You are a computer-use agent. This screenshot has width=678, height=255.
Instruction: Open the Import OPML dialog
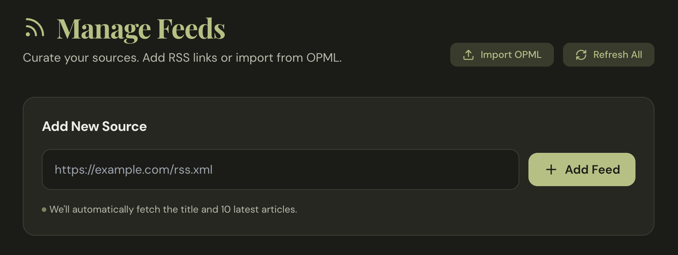click(502, 54)
